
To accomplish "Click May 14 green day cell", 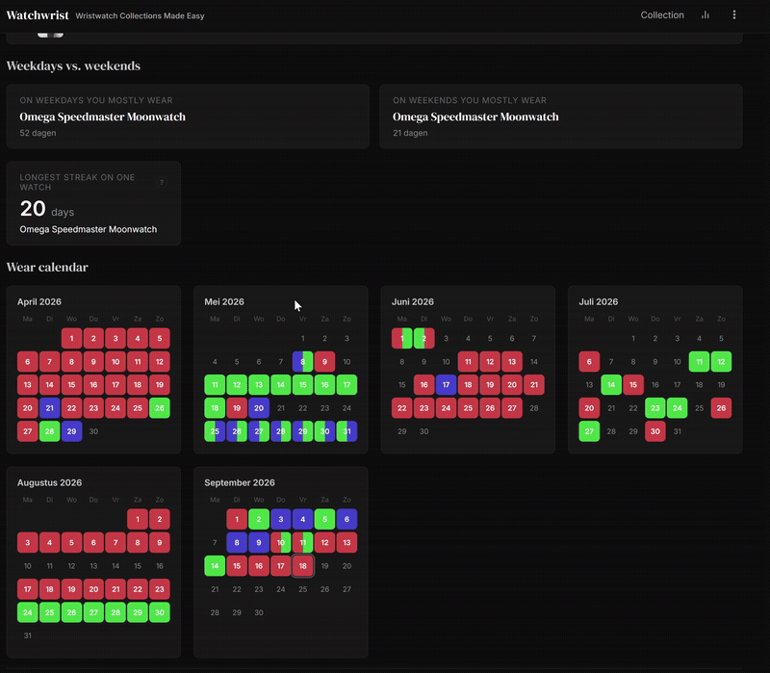I will point(281,385).
